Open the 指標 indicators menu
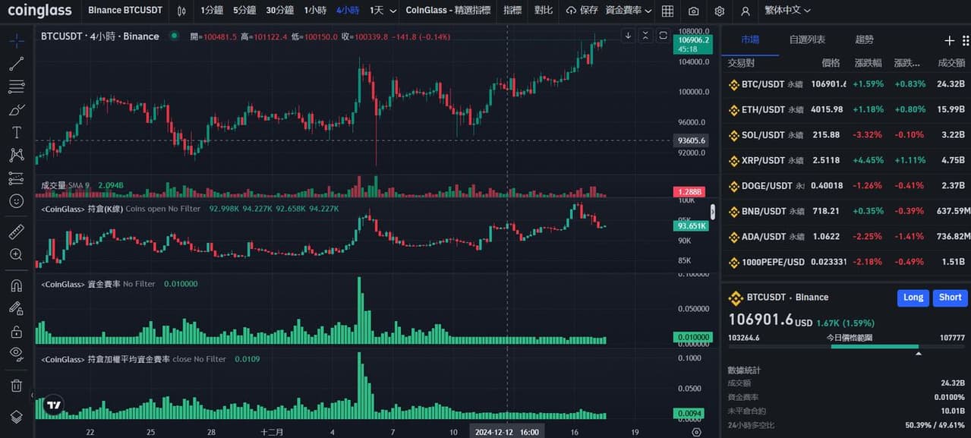The width and height of the screenshot is (971, 438). pyautogui.click(x=512, y=11)
